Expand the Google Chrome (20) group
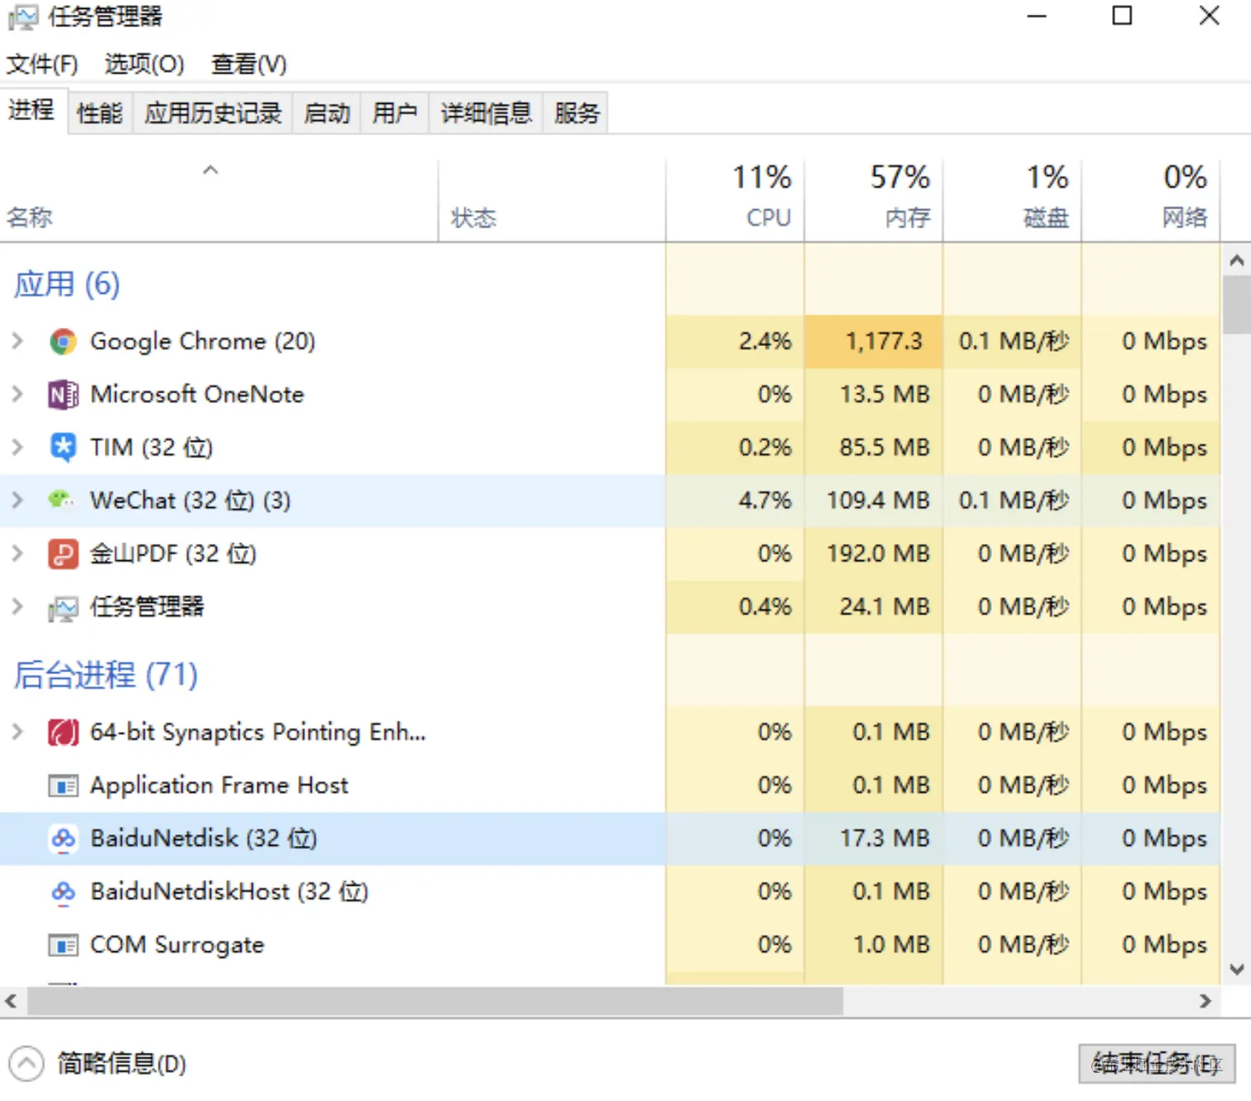Image resolution: width=1251 pixels, height=1101 pixels. 17,341
